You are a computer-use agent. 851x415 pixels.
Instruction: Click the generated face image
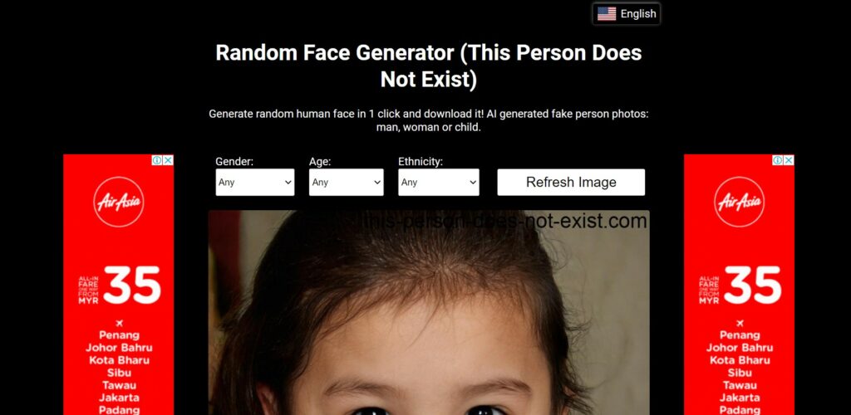pos(429,313)
